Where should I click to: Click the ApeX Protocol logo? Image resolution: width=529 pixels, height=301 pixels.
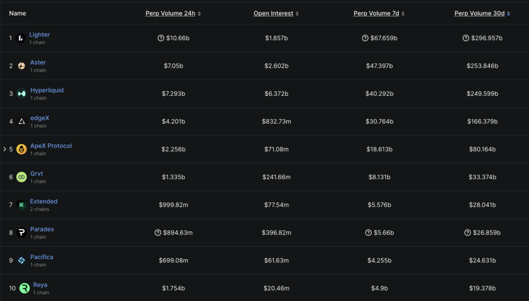pos(21,149)
